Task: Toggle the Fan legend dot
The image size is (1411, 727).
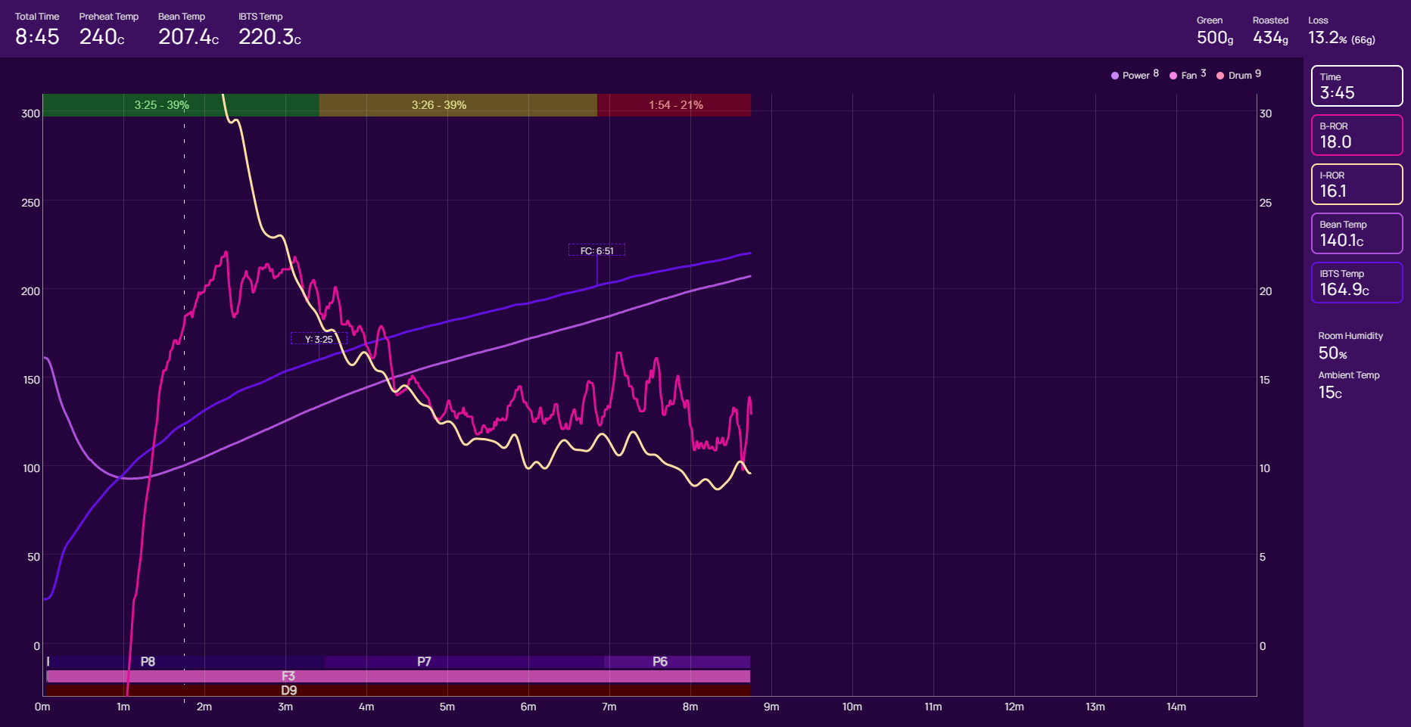Action: point(1173,76)
